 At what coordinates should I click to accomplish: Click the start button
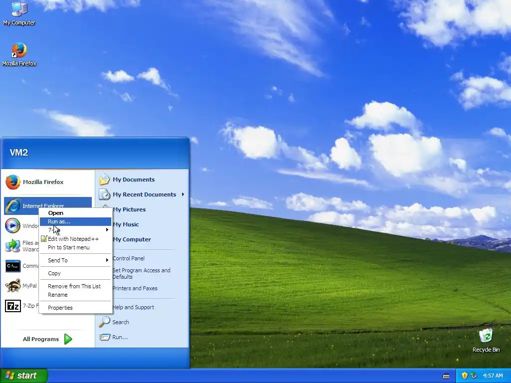[x=24, y=376]
